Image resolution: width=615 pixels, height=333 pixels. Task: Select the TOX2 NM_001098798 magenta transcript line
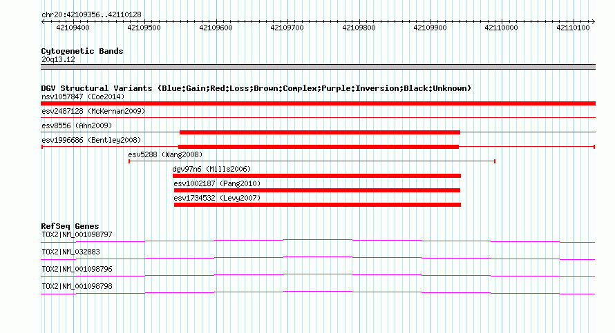[x=318, y=293]
